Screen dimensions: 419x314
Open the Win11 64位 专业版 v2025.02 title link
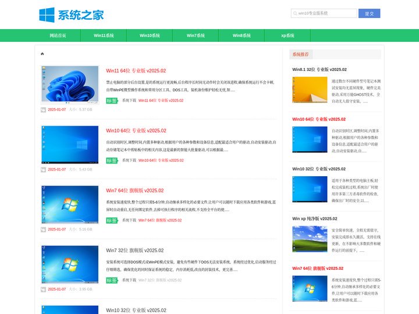[x=136, y=71]
